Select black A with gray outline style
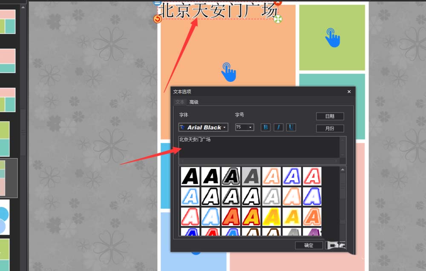Image resolution: width=426 pixels, height=271 pixels. click(230, 176)
